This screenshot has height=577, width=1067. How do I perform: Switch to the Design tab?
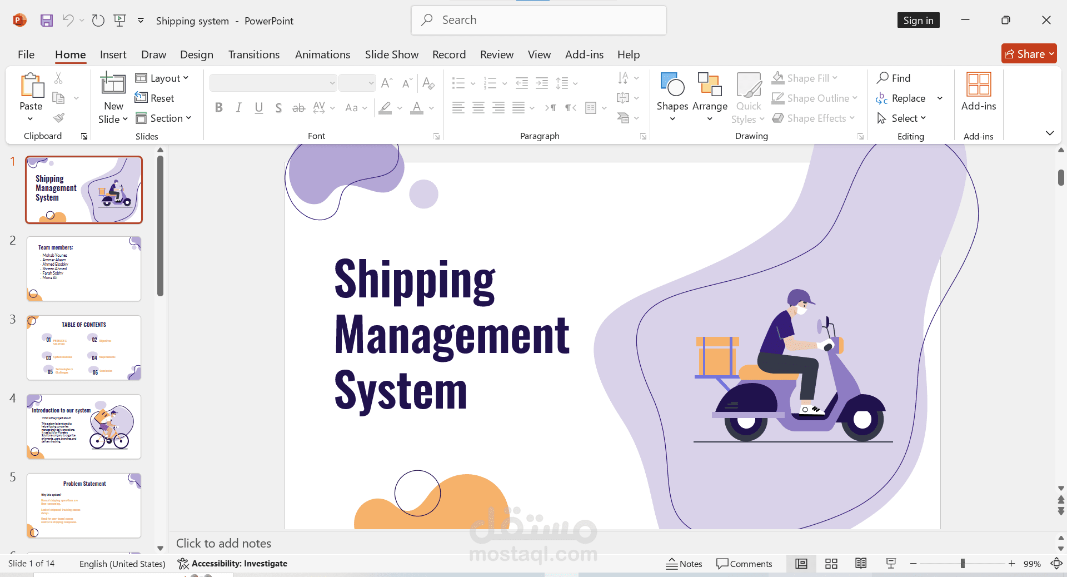(197, 54)
